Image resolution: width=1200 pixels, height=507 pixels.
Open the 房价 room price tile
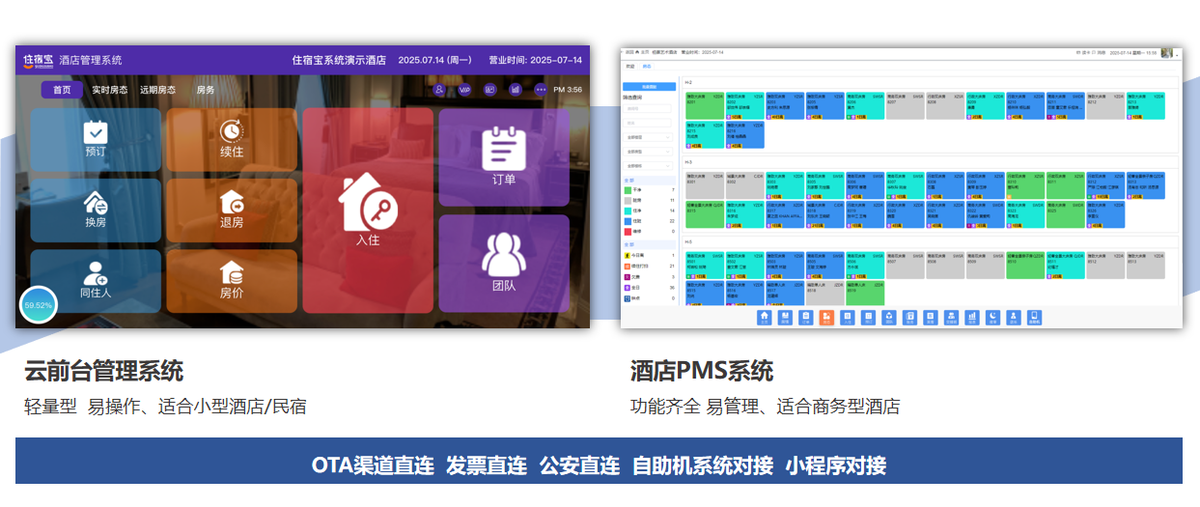pyautogui.click(x=232, y=281)
